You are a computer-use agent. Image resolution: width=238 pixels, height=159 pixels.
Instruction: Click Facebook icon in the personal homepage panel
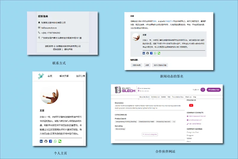click(51, 141)
